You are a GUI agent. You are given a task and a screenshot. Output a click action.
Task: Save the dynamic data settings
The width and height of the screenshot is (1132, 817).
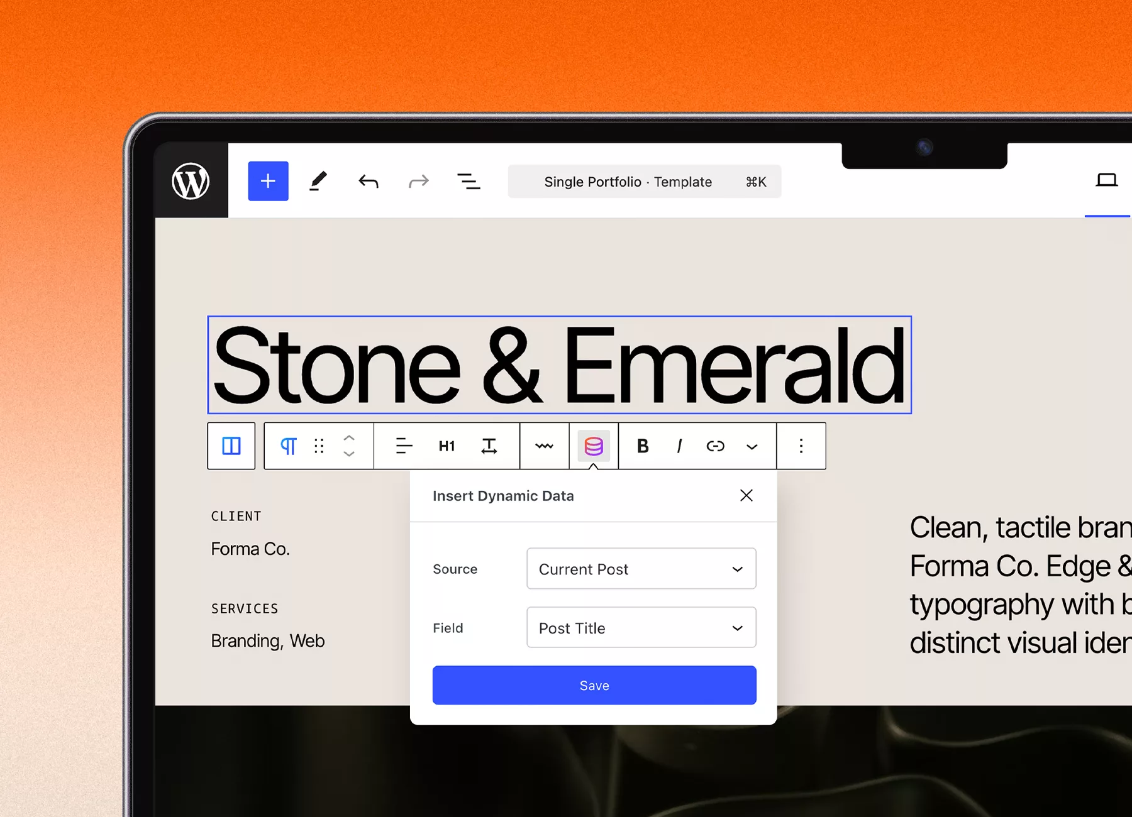[x=594, y=685]
